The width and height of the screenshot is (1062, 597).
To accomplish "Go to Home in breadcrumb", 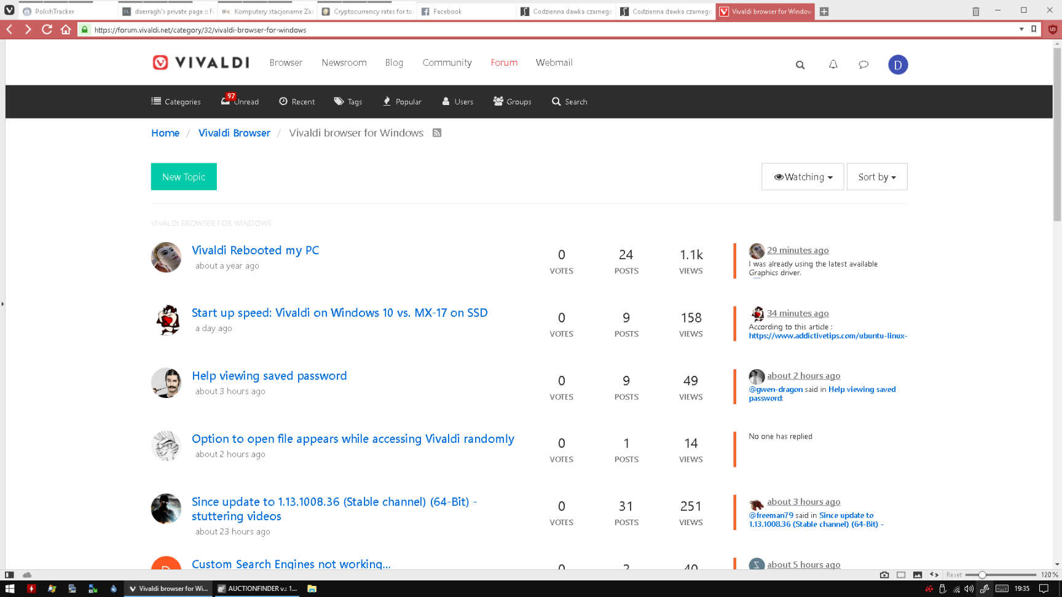I will point(165,133).
